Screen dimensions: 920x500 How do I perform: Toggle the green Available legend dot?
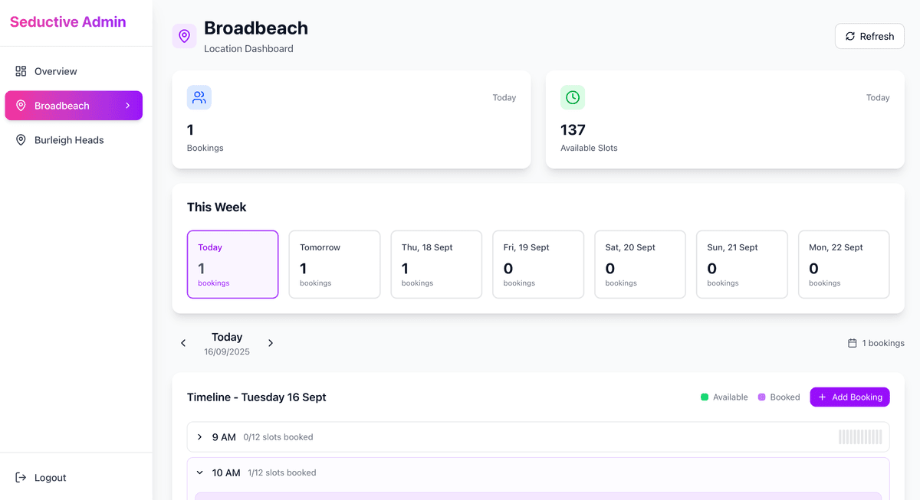click(x=703, y=397)
